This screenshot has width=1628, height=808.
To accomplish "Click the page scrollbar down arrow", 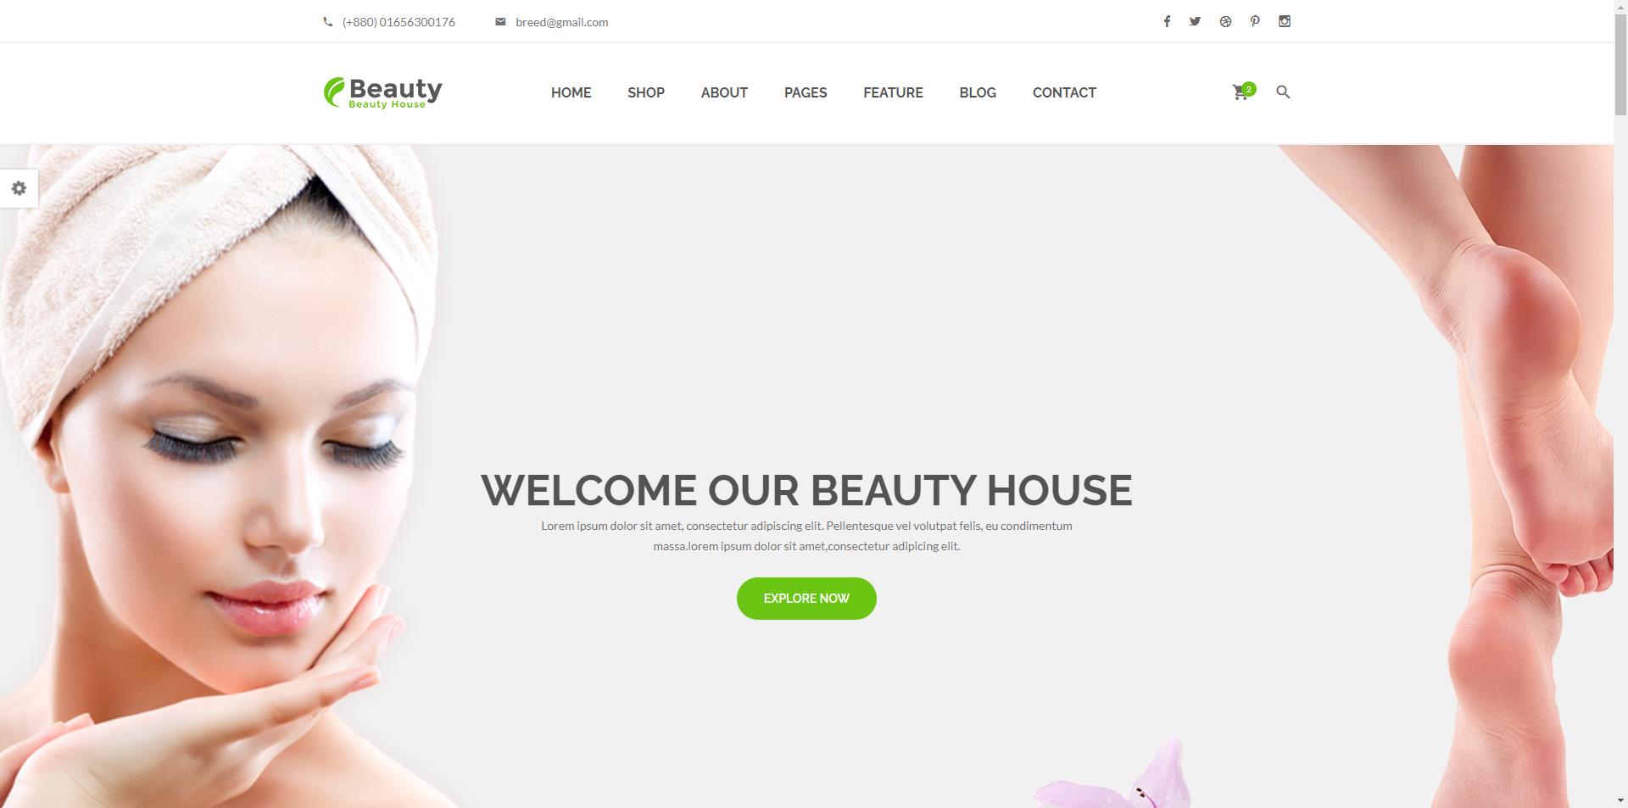I will [1620, 800].
